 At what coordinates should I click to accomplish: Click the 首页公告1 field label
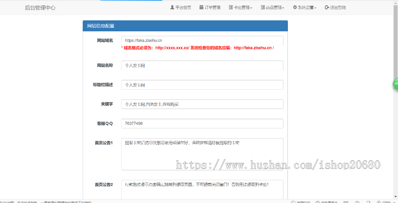104,143
